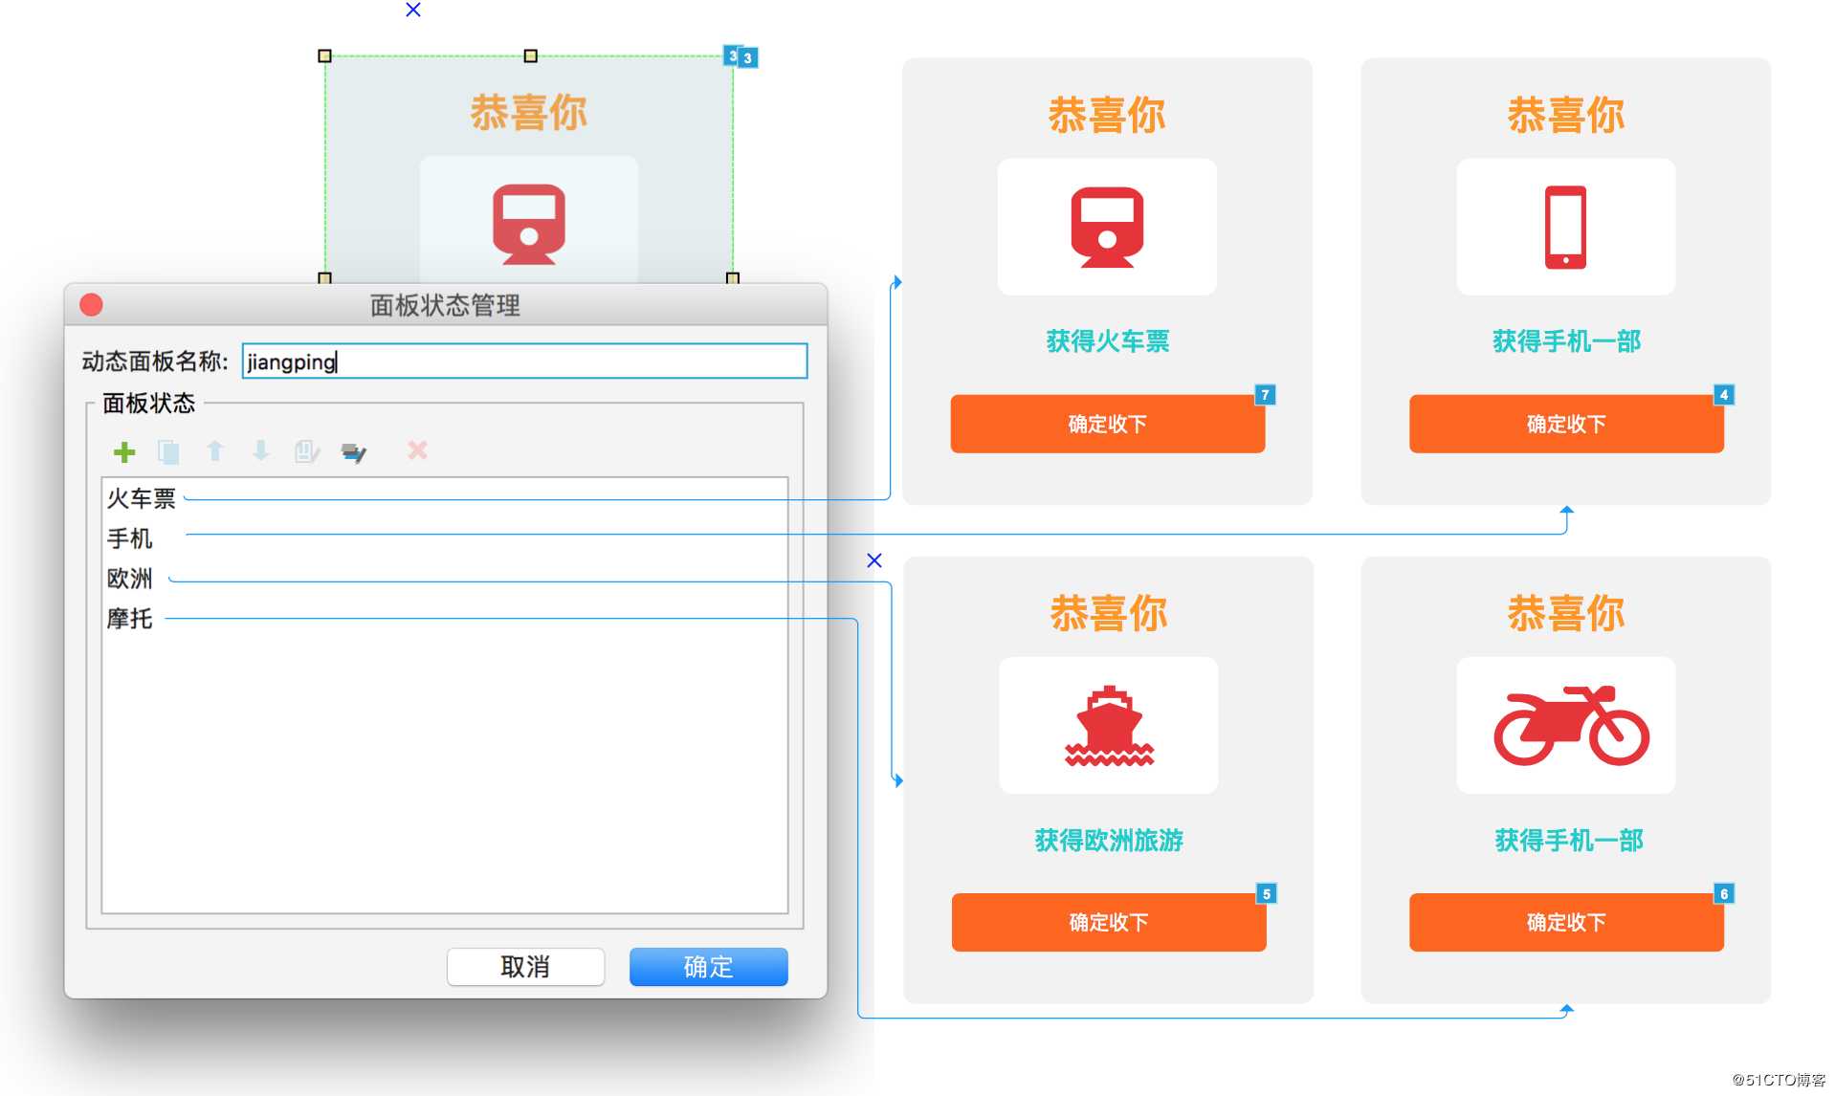1835x1096 pixels.
Task: Click 确定收下 under 获得欧洲旅游
Action: [x=1109, y=922]
